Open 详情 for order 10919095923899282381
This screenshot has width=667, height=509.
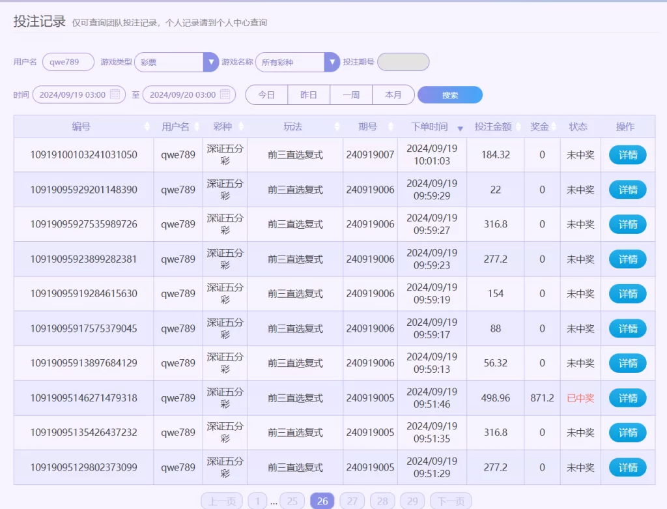(x=628, y=259)
